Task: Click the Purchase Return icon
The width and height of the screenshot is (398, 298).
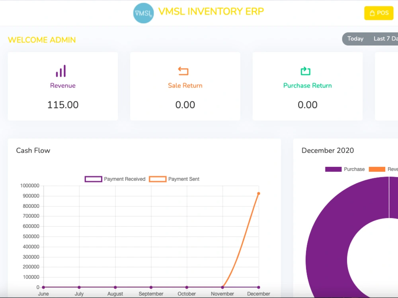Action: pyautogui.click(x=306, y=71)
